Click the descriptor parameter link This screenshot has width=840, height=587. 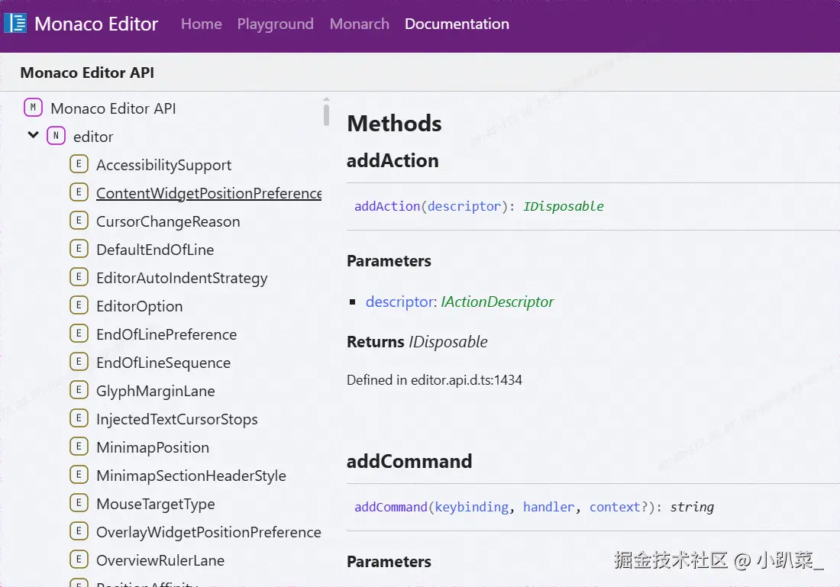coord(399,302)
